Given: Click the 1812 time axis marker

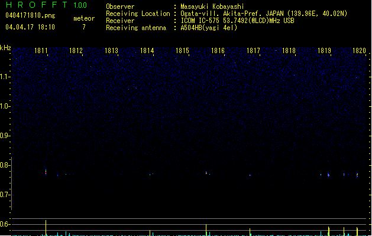Looking at the screenshot, I should coord(76,51).
